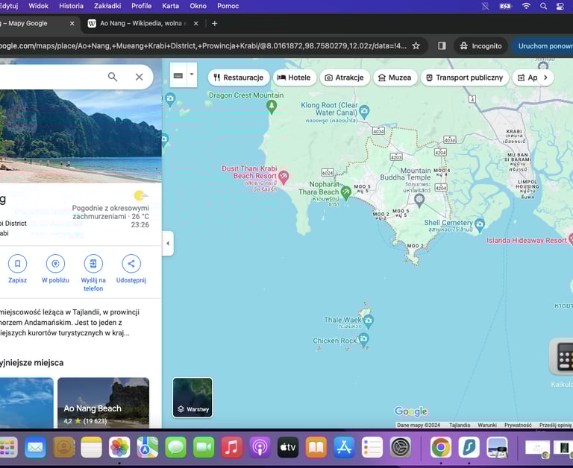Open the Historia menu

click(x=71, y=6)
